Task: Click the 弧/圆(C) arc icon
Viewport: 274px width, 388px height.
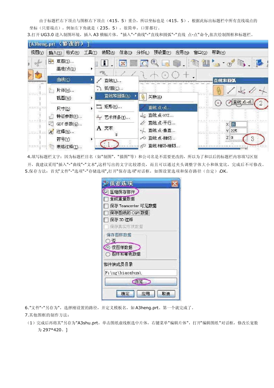Action: [x=99, y=88]
